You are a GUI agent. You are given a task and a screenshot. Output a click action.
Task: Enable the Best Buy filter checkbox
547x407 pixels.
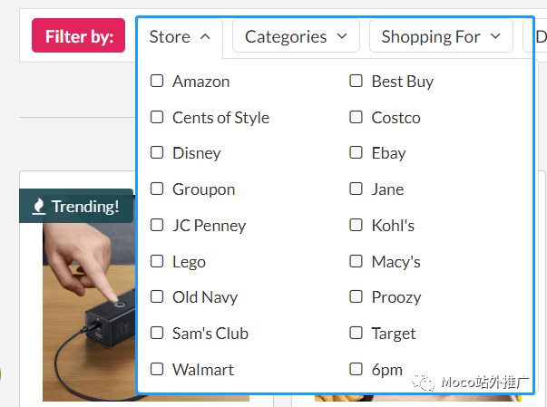356,81
